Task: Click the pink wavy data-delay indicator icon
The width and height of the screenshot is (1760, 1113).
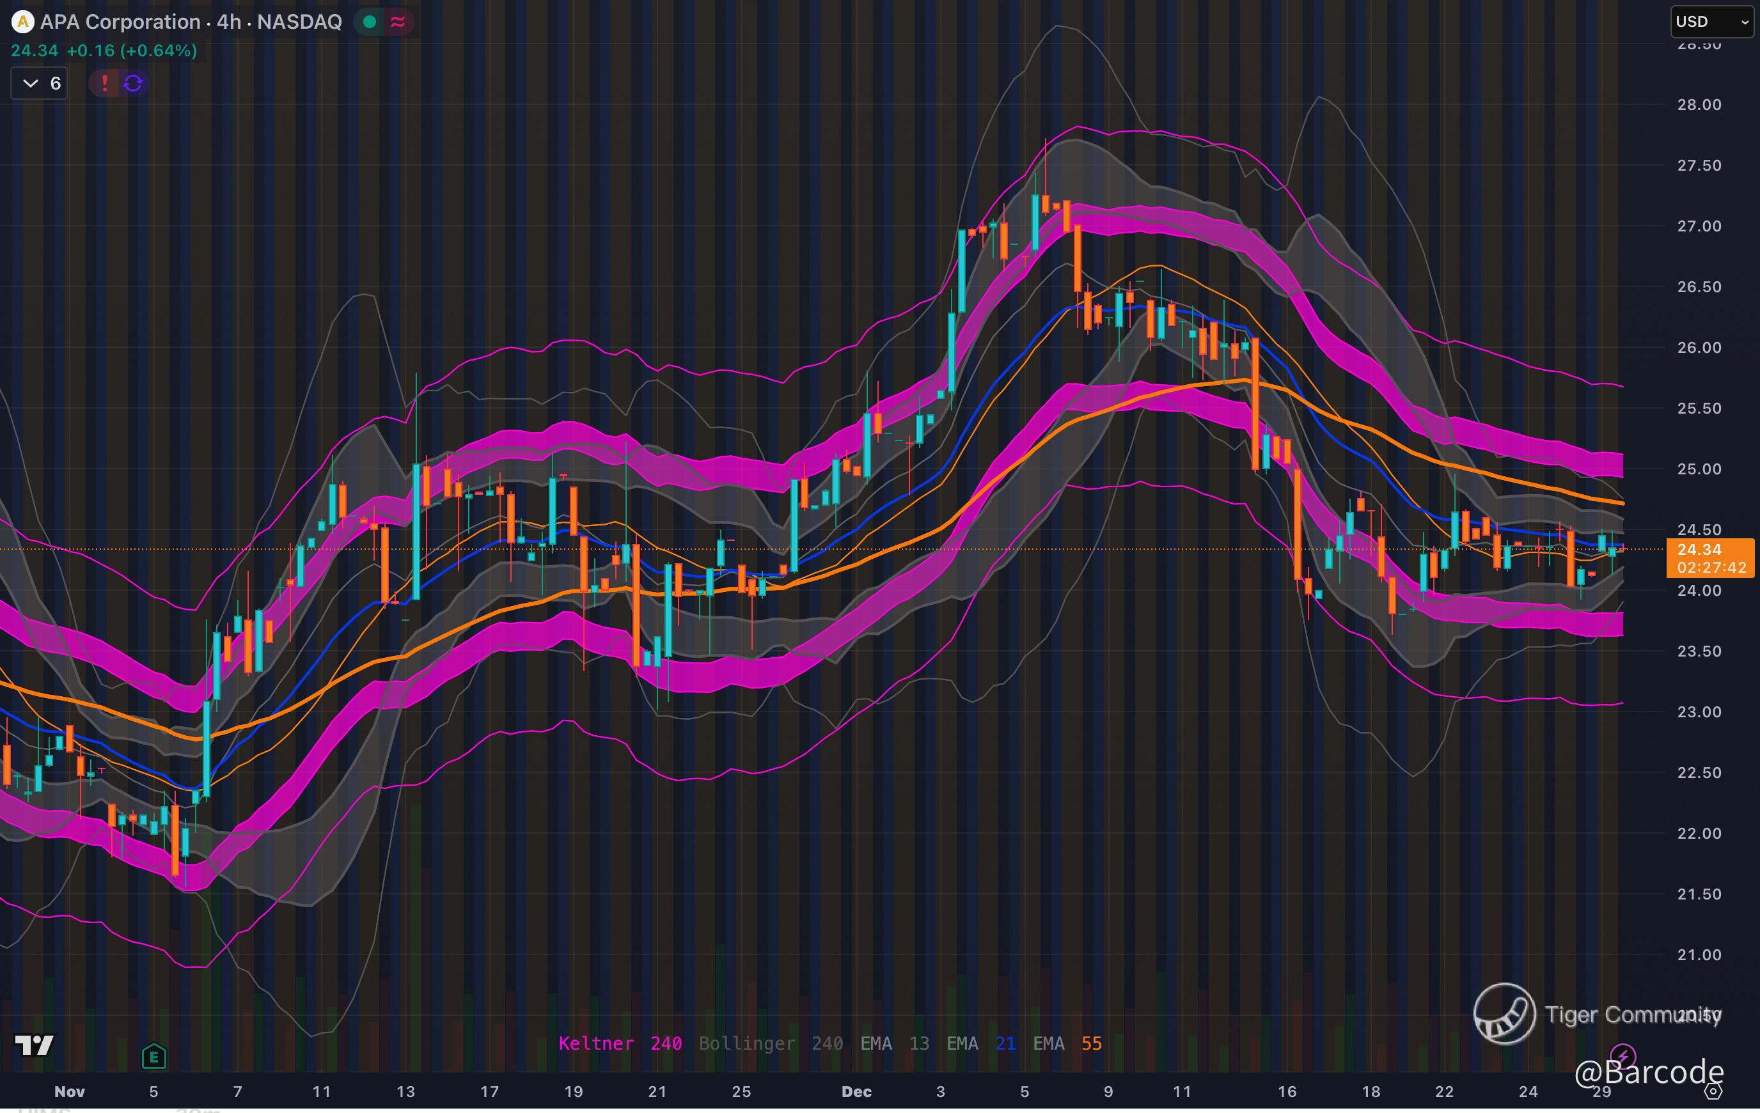Action: click(398, 22)
